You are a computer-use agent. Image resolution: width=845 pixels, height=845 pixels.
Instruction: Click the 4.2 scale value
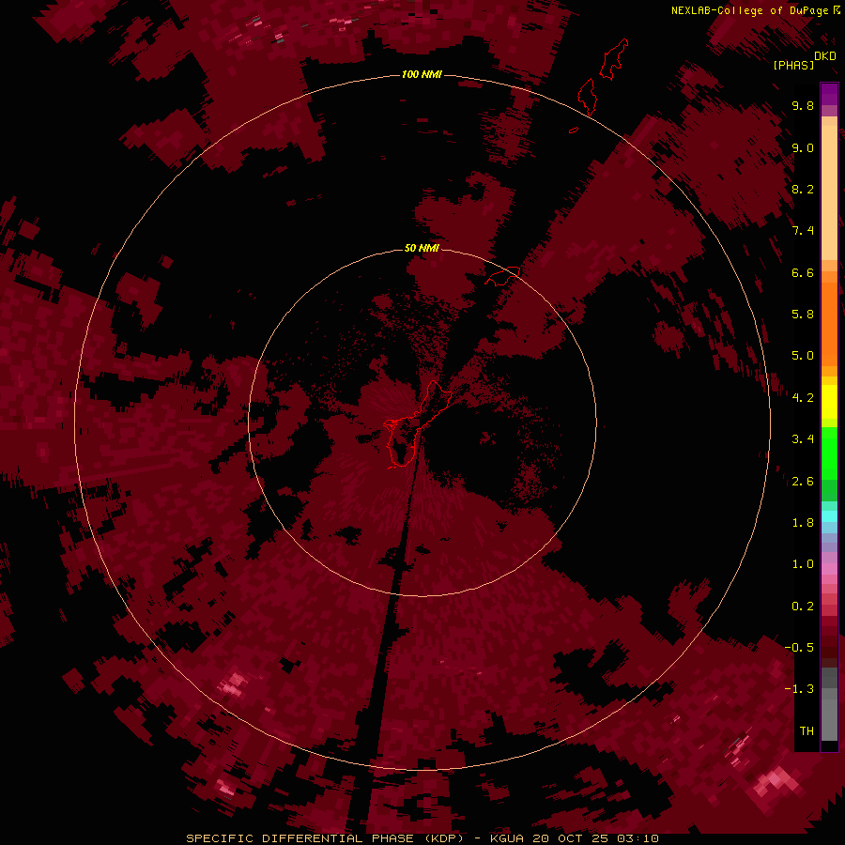click(x=803, y=398)
